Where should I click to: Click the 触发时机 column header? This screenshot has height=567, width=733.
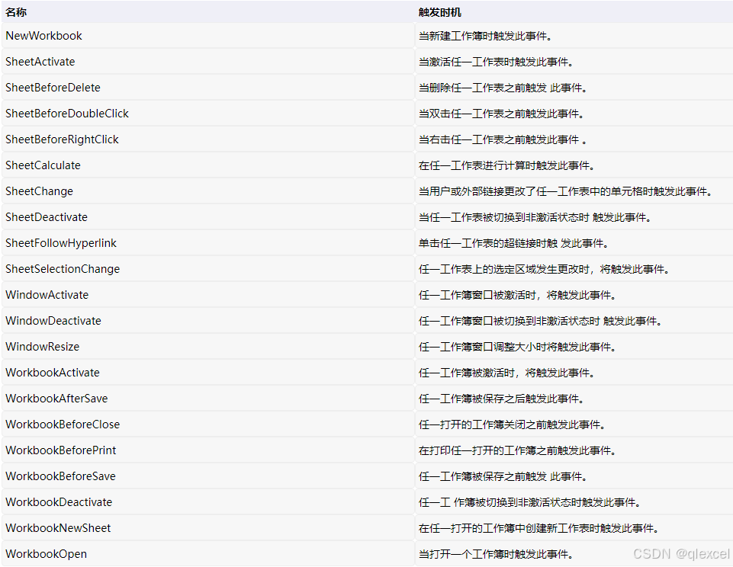(x=440, y=12)
